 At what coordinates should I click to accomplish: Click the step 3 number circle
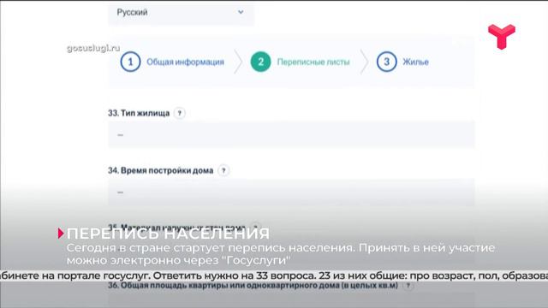386,62
